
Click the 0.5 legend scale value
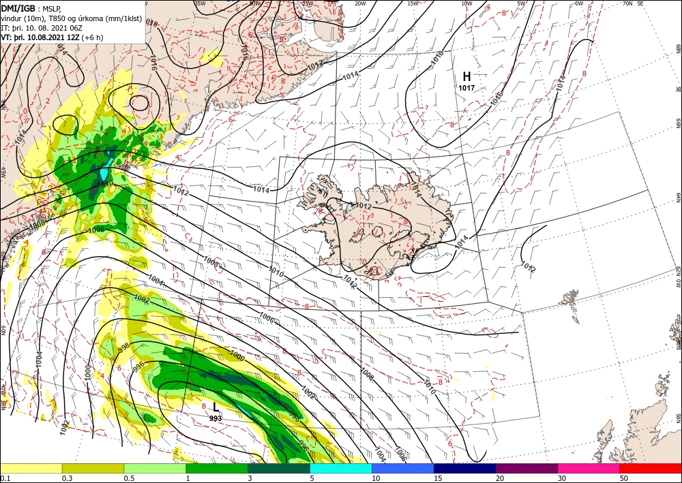click(129, 478)
